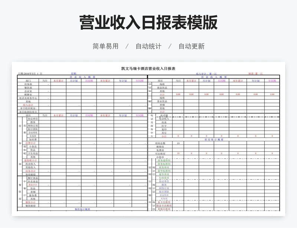The image size is (297, 228).
Task: Select the 其他出租房 row label
Action: point(164,209)
